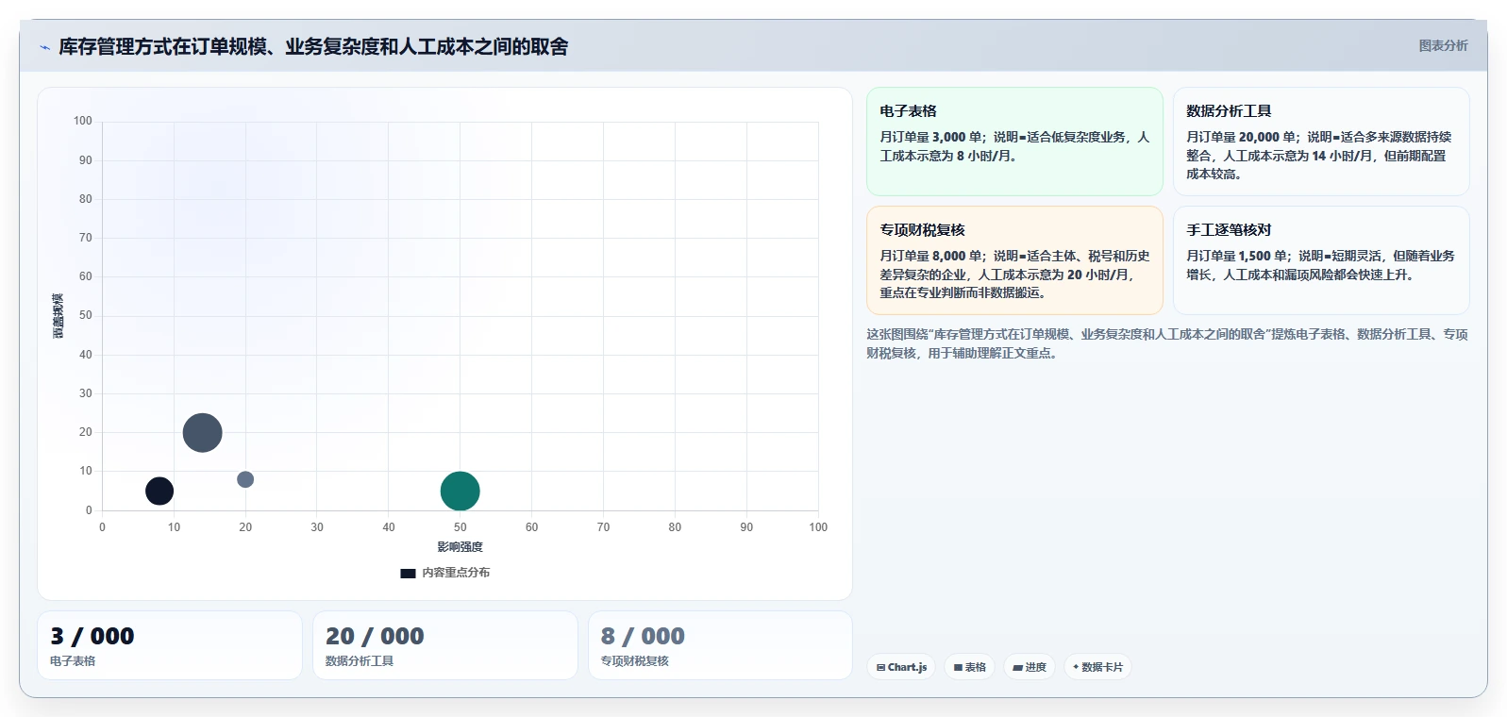Viewport: 1507px width, 717px height.
Task: Click the 表格 tag
Action: (969, 667)
